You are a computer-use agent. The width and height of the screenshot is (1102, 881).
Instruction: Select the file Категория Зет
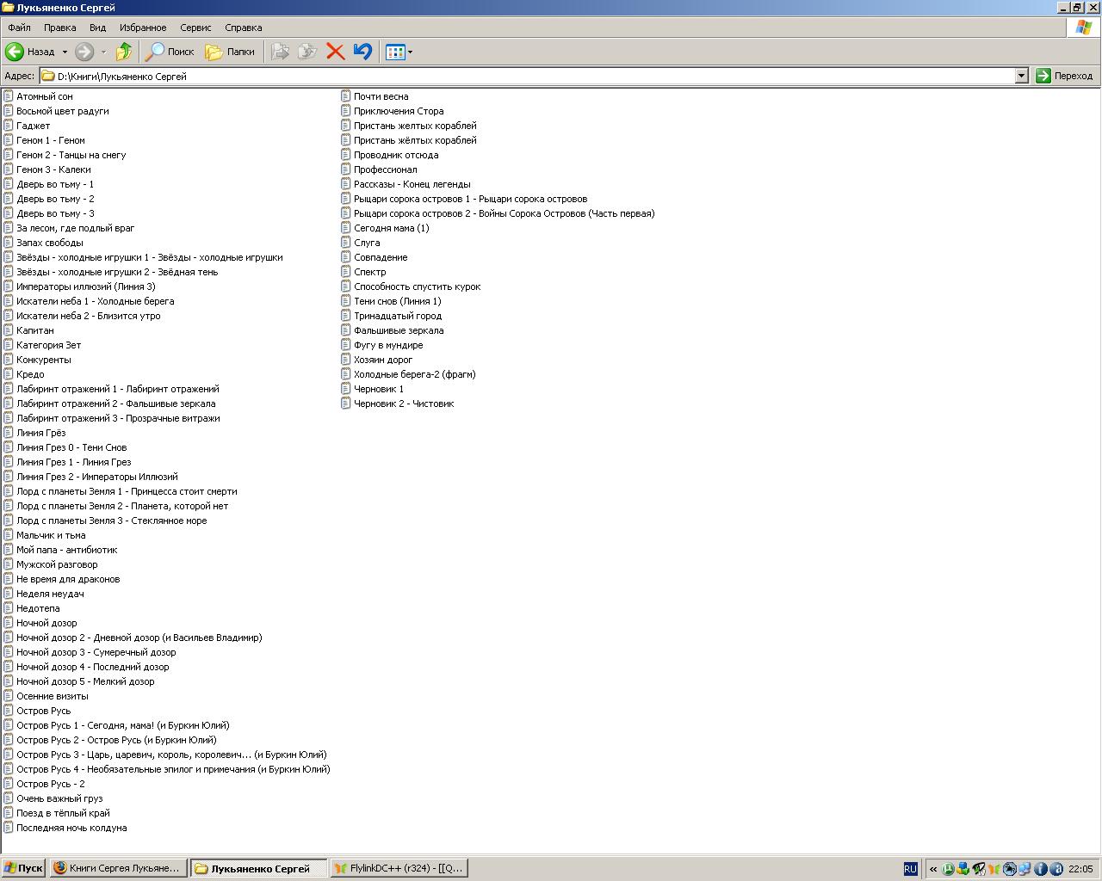(x=49, y=345)
